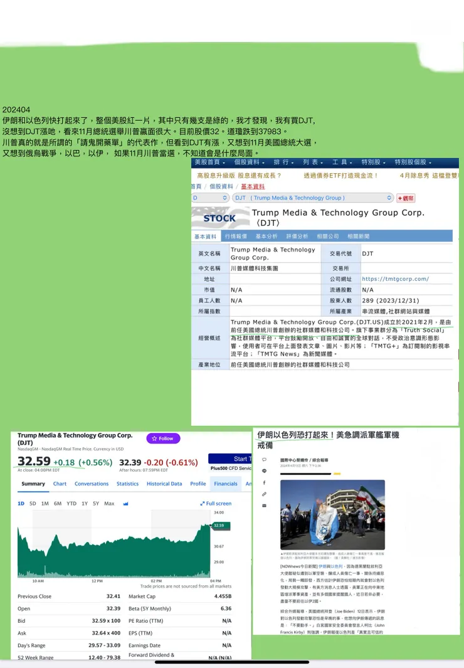Open the letter D selector dropdown
The height and width of the screenshot is (668, 464).
210,198
